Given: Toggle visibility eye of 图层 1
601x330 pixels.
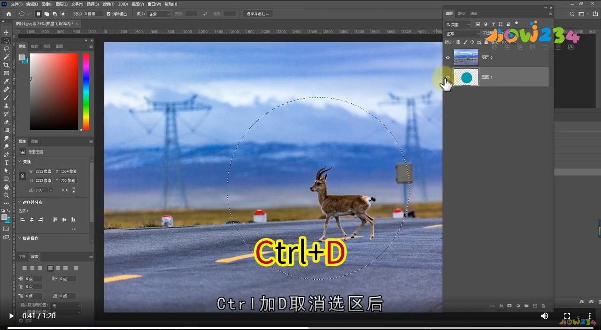Looking at the screenshot, I should 447,77.
